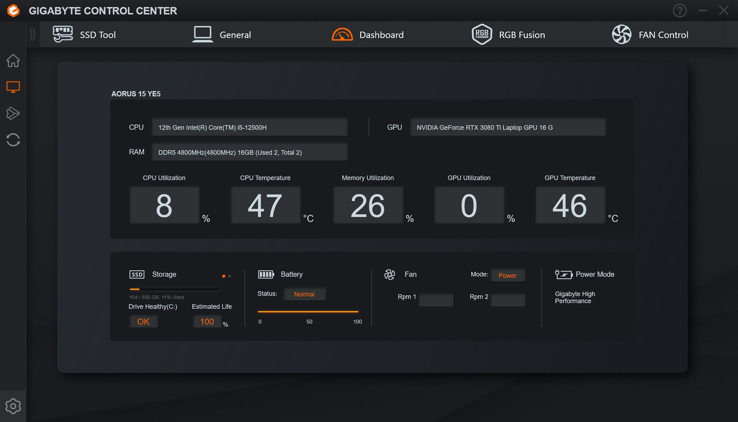Click the SSD storage icon
The image size is (738, 422).
(x=137, y=274)
